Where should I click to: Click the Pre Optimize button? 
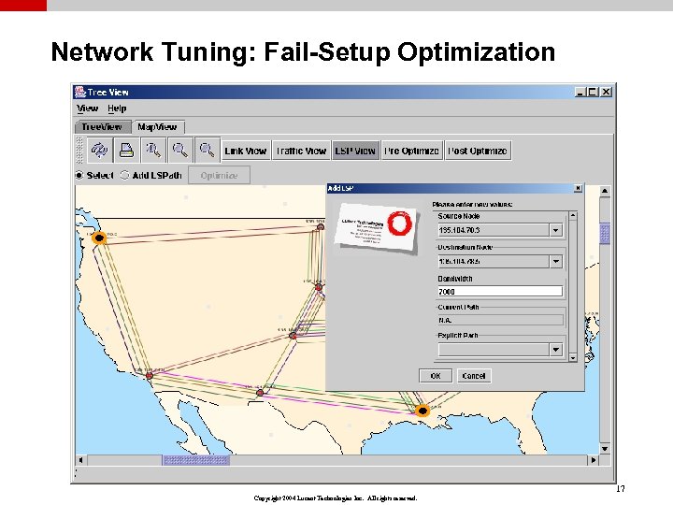click(x=411, y=151)
